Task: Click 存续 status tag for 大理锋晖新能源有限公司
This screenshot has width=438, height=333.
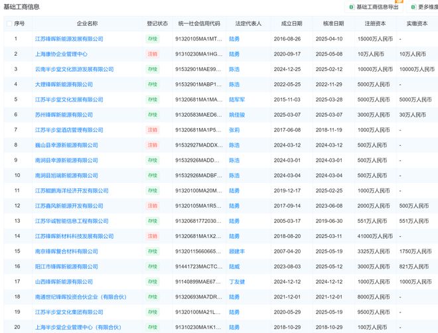Action: point(153,84)
